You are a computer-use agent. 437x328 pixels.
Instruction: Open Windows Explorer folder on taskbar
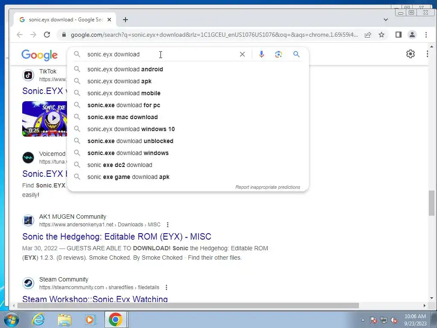[x=64, y=319]
